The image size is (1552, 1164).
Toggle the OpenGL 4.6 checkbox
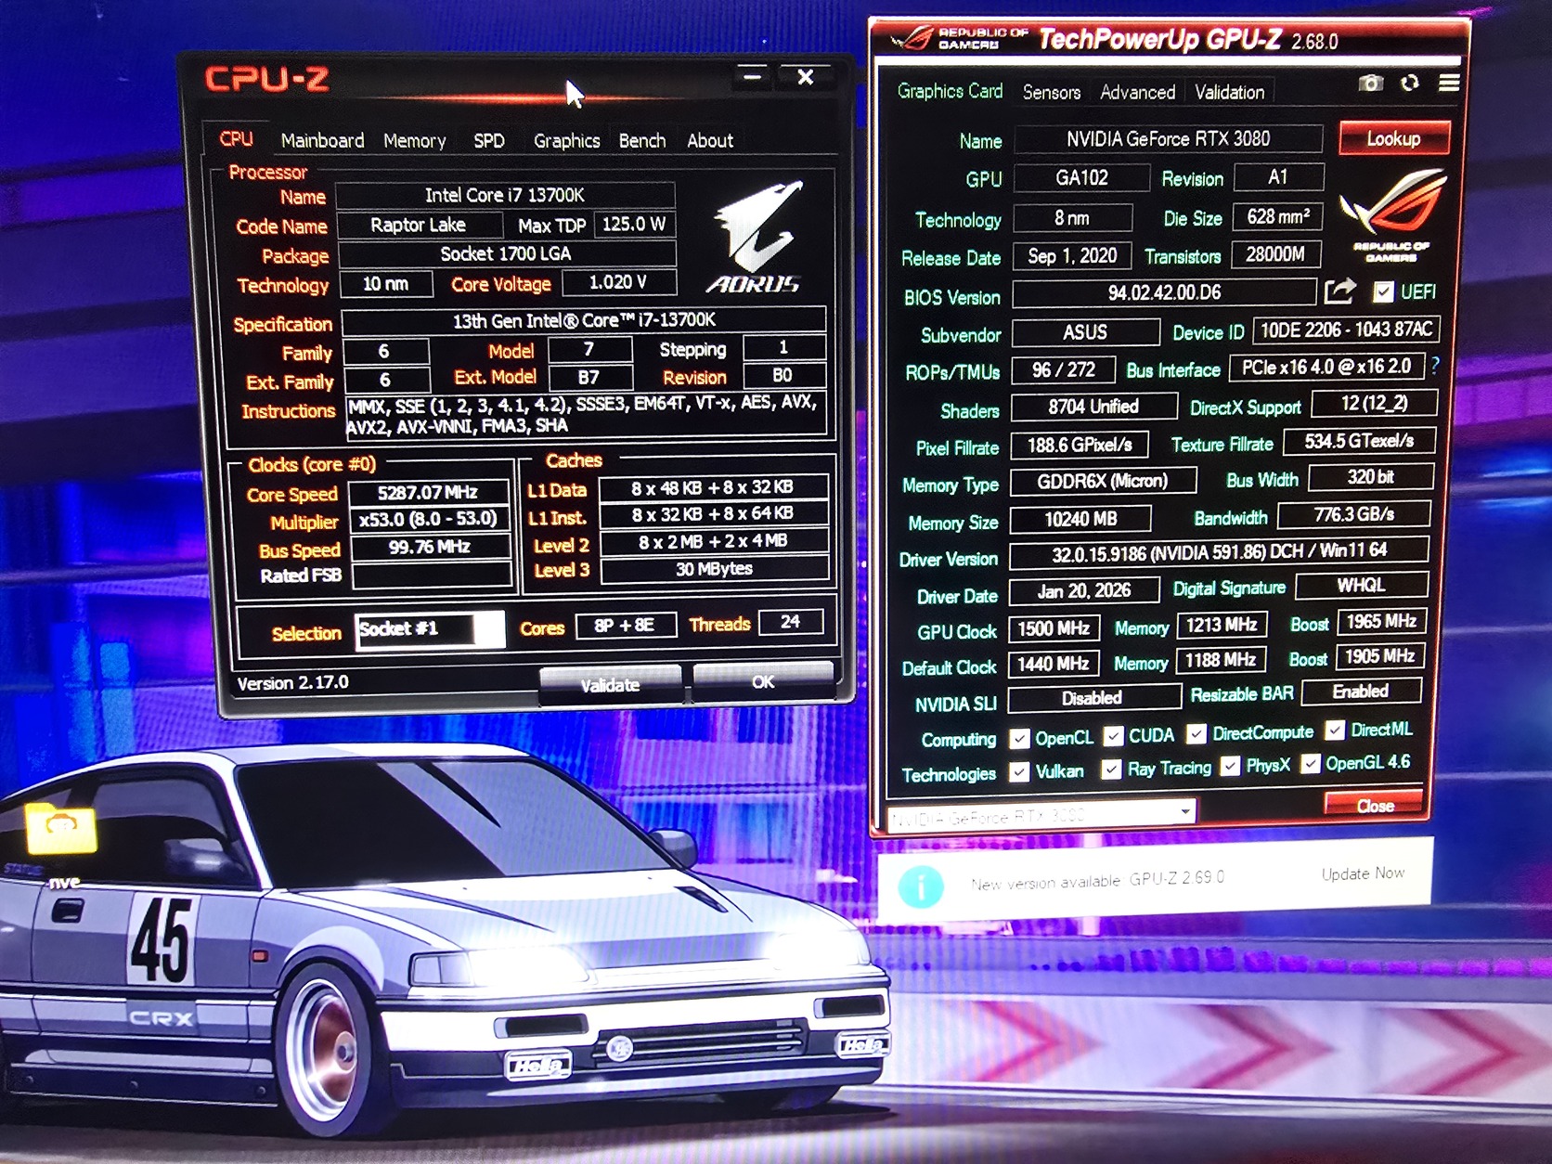1311,764
